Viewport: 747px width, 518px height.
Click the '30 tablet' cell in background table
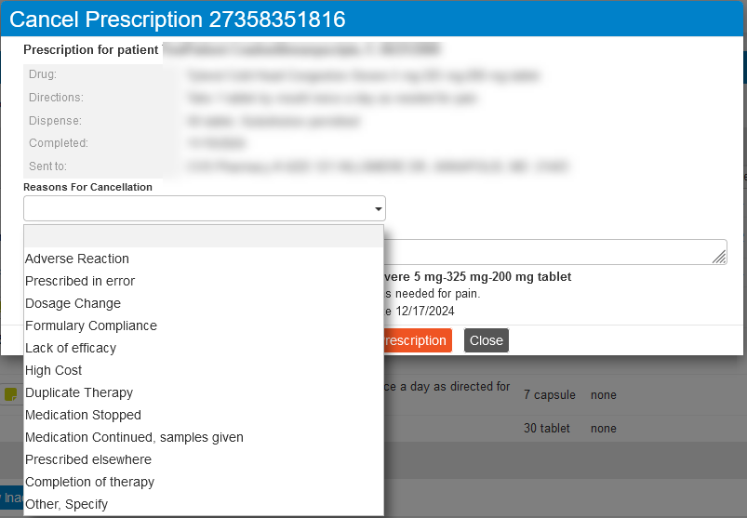click(546, 429)
